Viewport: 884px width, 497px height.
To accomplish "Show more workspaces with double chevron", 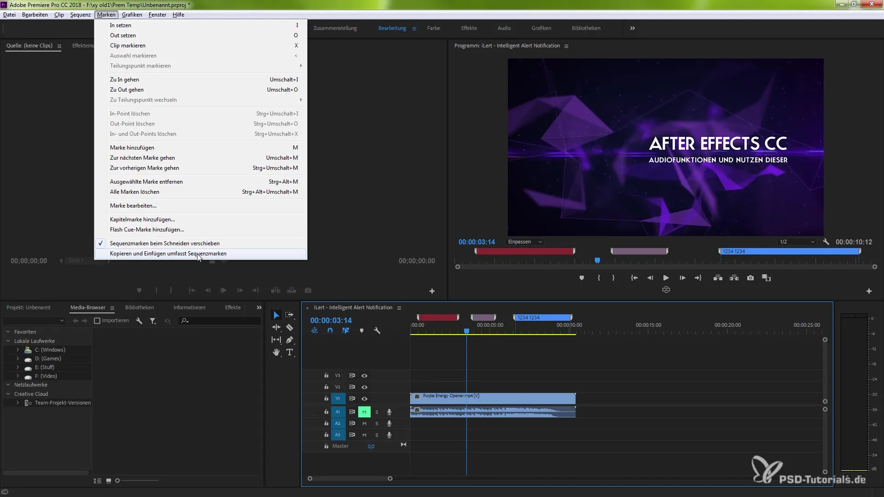I will (633, 28).
